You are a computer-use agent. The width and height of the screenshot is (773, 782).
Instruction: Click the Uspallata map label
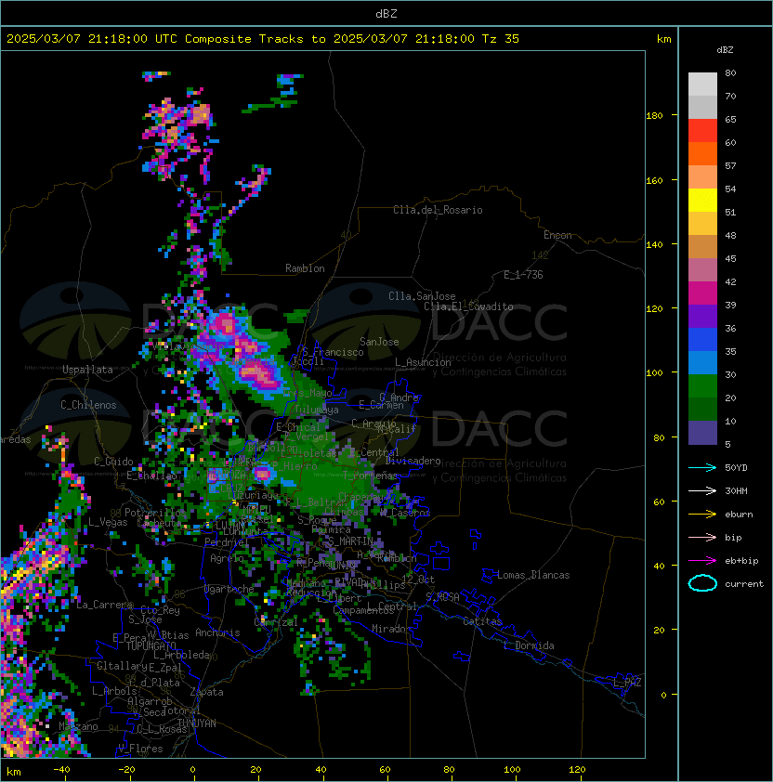tap(87, 370)
